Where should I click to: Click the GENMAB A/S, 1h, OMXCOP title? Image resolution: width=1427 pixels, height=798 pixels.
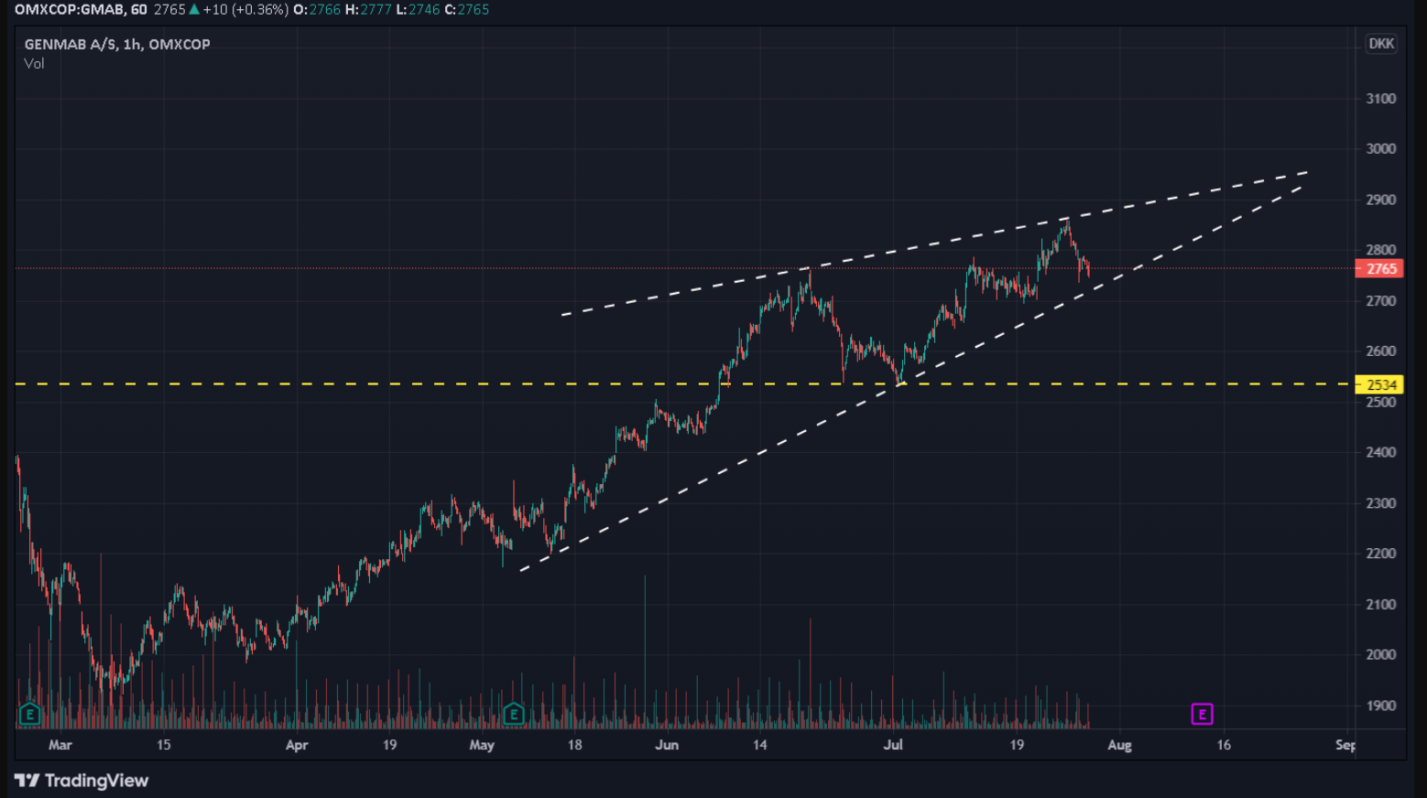(117, 44)
